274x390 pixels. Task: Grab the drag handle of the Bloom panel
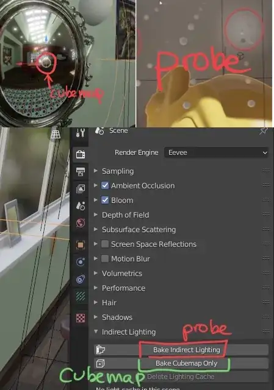266,200
